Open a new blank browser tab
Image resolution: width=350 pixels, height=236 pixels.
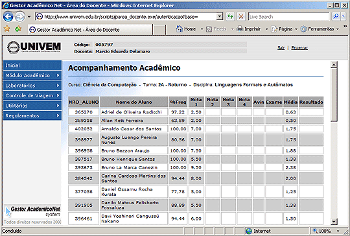click(x=159, y=30)
